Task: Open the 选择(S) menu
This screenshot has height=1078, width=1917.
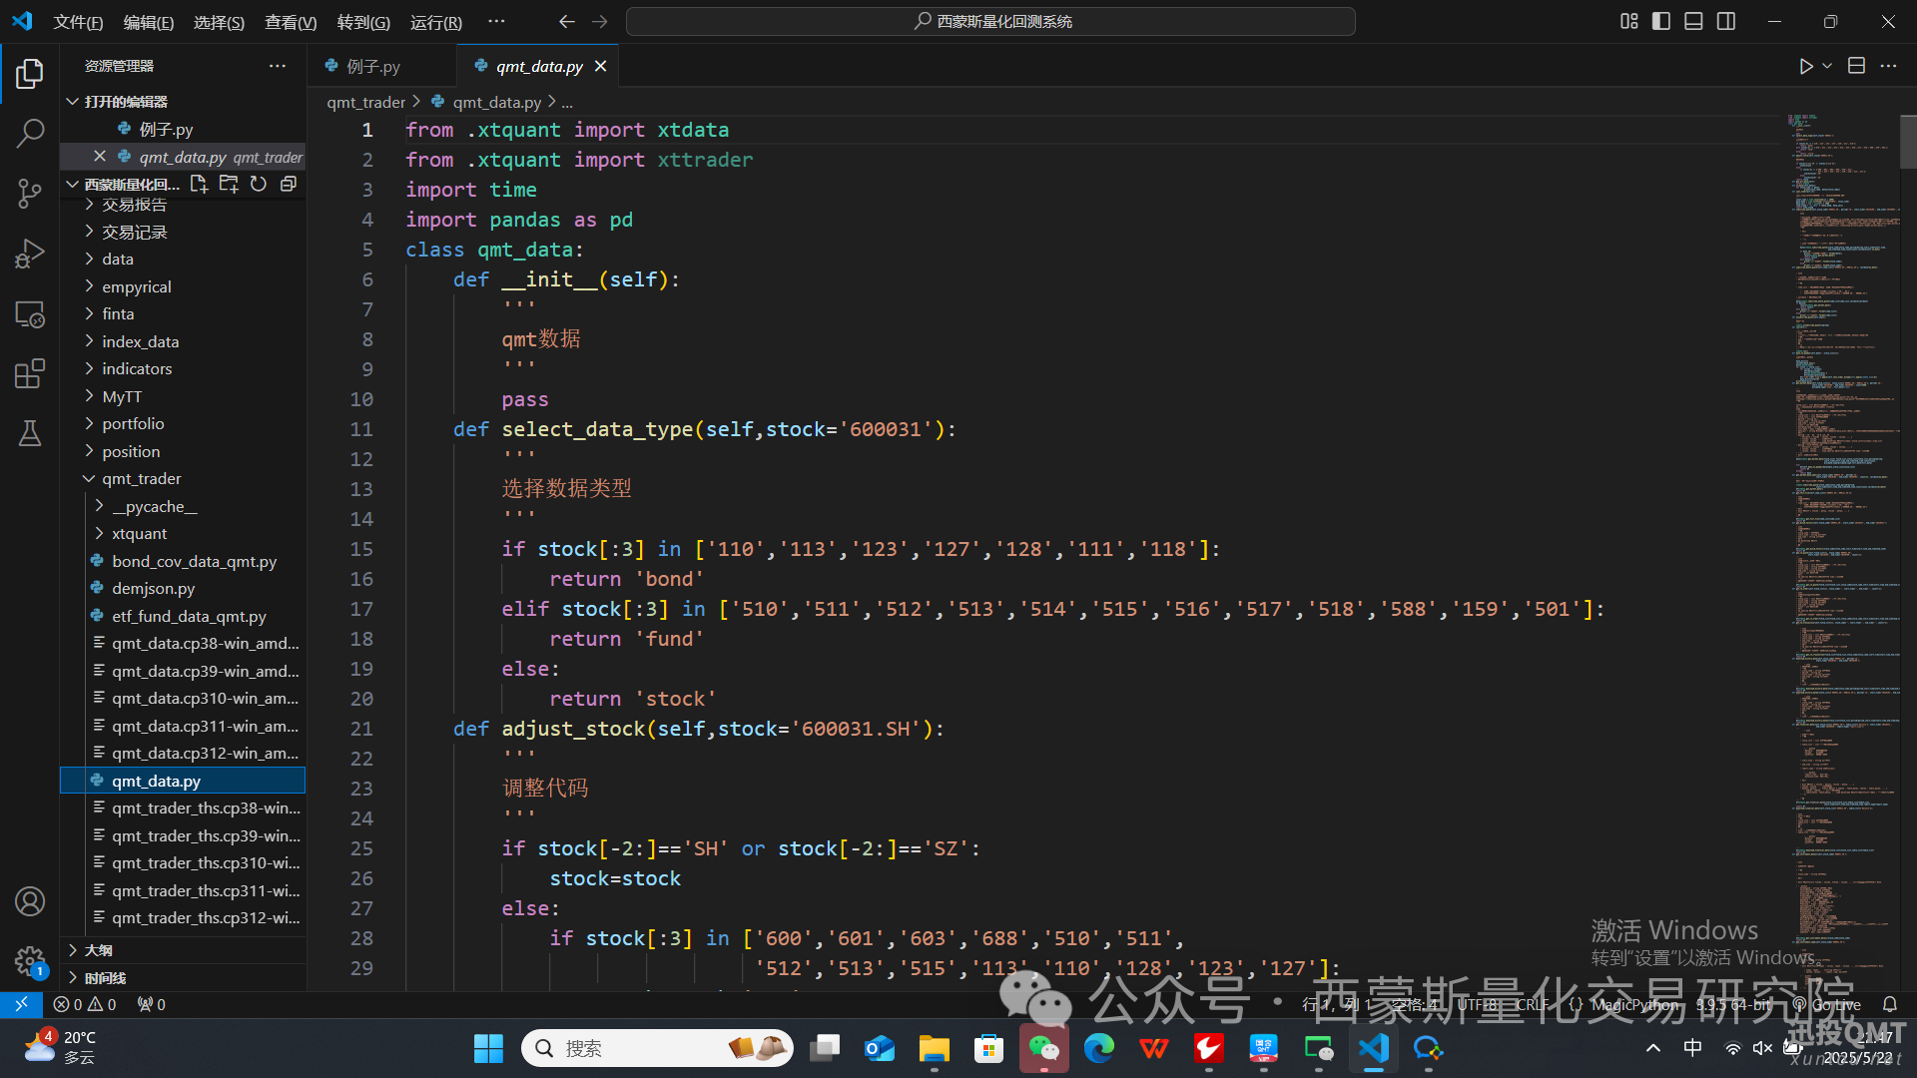Action: [219, 22]
